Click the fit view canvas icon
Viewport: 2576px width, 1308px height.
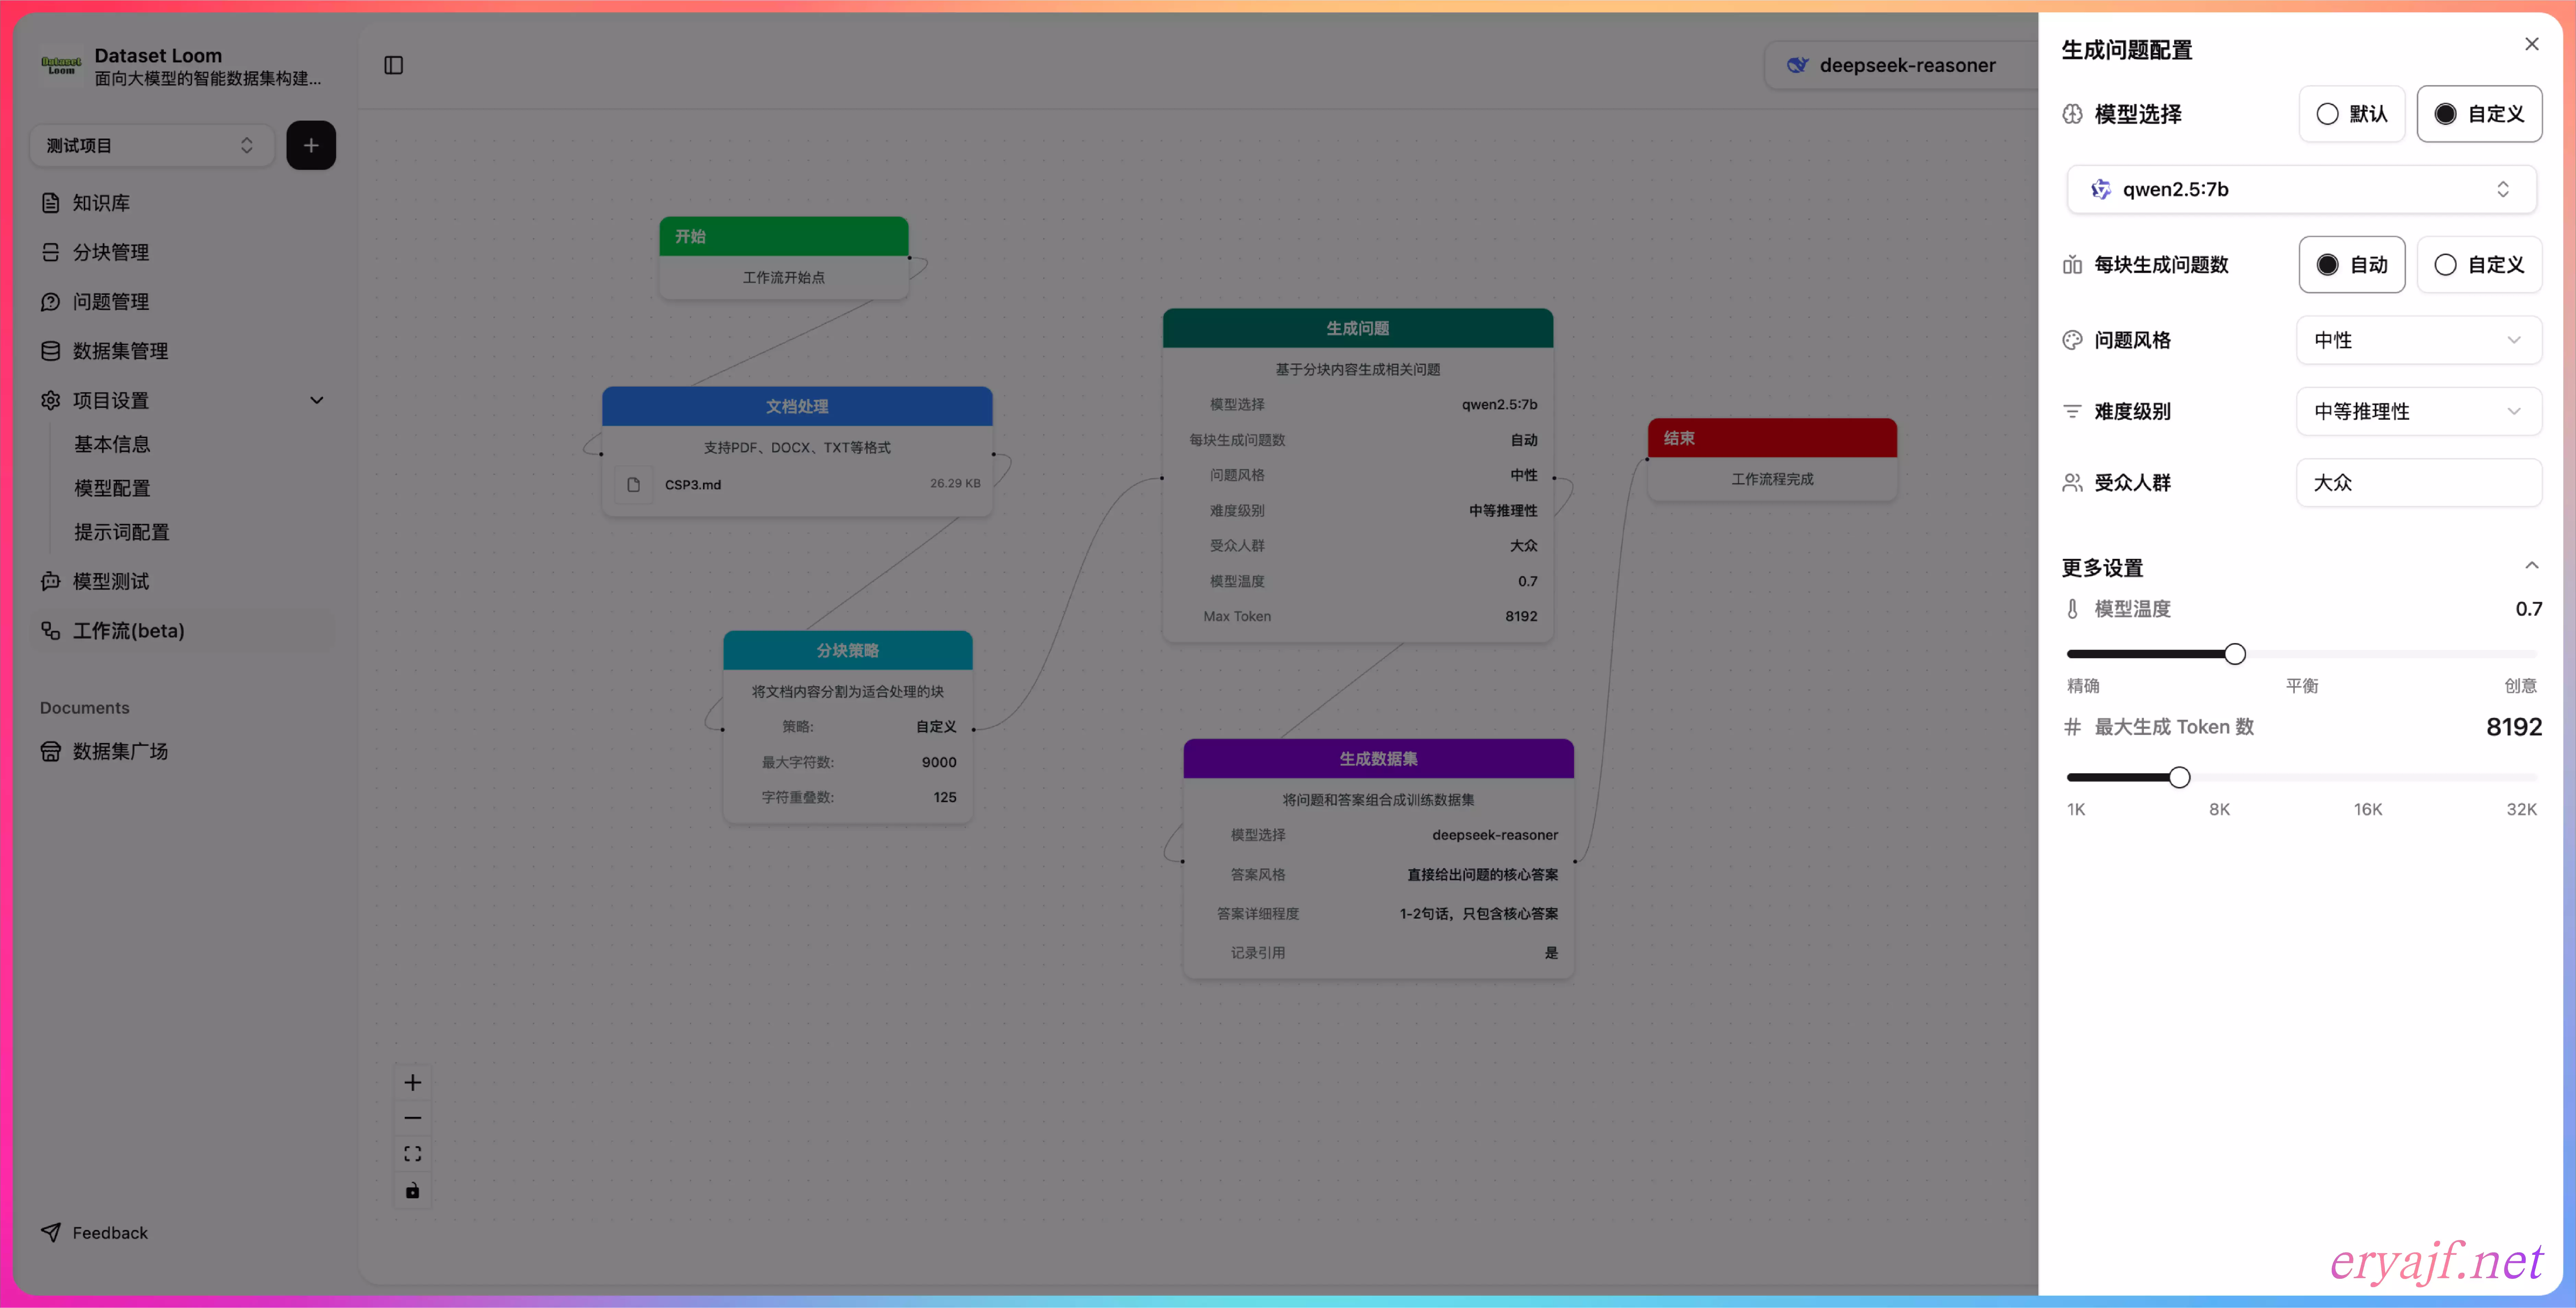click(412, 1153)
